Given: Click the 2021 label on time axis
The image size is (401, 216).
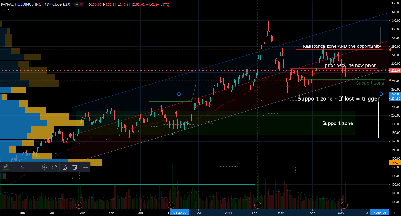Looking at the screenshot, I should click(x=229, y=213).
